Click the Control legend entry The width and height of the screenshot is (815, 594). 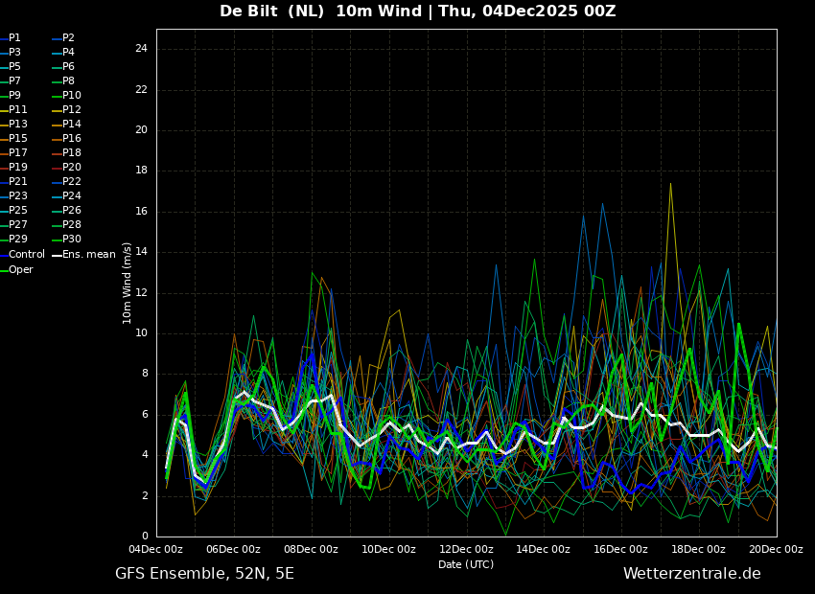(x=26, y=255)
